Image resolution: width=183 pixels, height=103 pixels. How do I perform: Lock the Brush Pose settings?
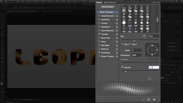click(117, 38)
